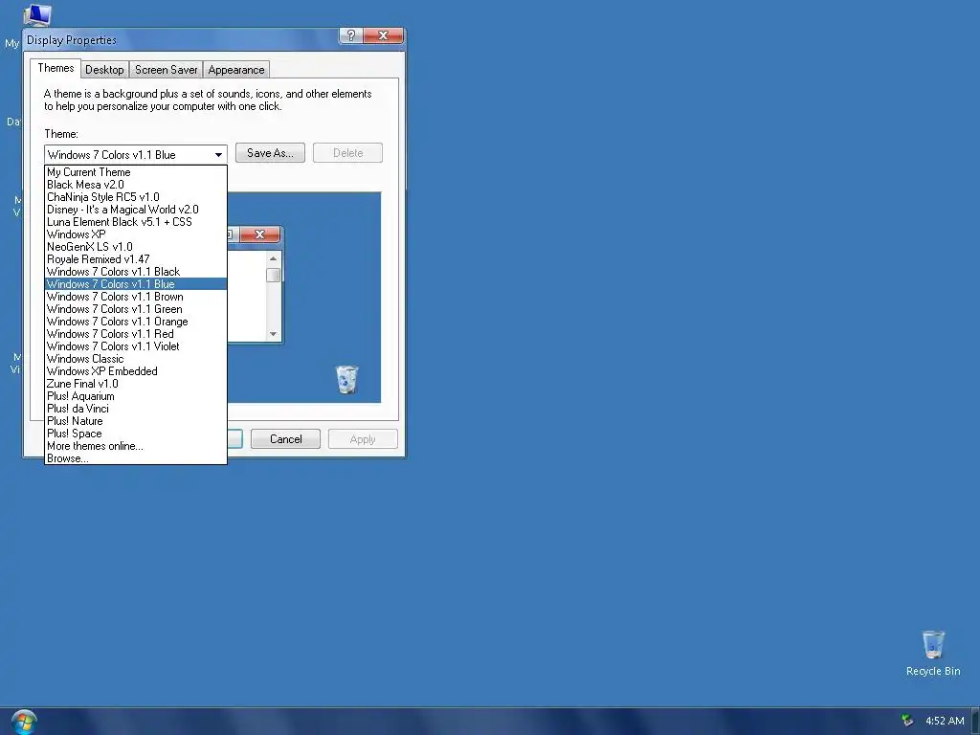Image resolution: width=980 pixels, height=735 pixels.
Task: Click preview window scrollbar down arrow
Action: pyautogui.click(x=273, y=334)
